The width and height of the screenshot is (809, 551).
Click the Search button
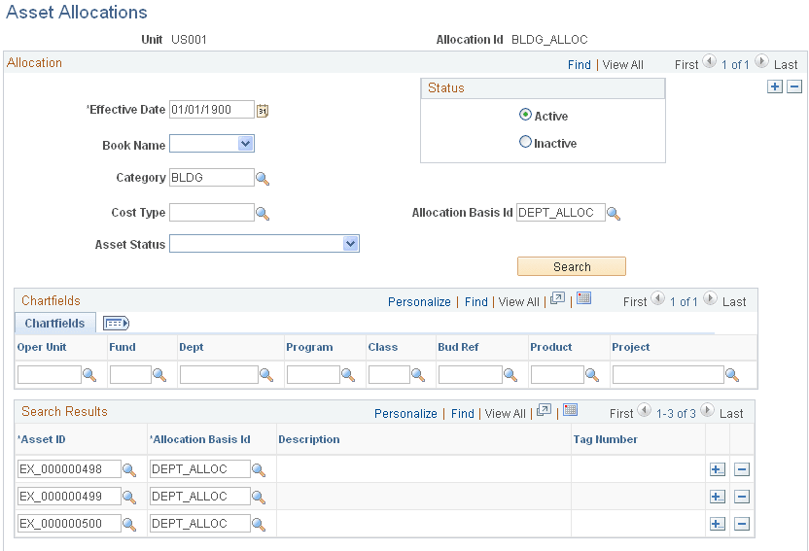pyautogui.click(x=572, y=266)
